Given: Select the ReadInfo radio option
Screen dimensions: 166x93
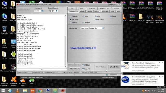Looking at the screenshot, I should 74,16.
